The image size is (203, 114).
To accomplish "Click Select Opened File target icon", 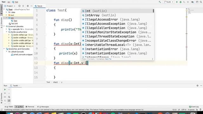I will click(x=19, y=6).
